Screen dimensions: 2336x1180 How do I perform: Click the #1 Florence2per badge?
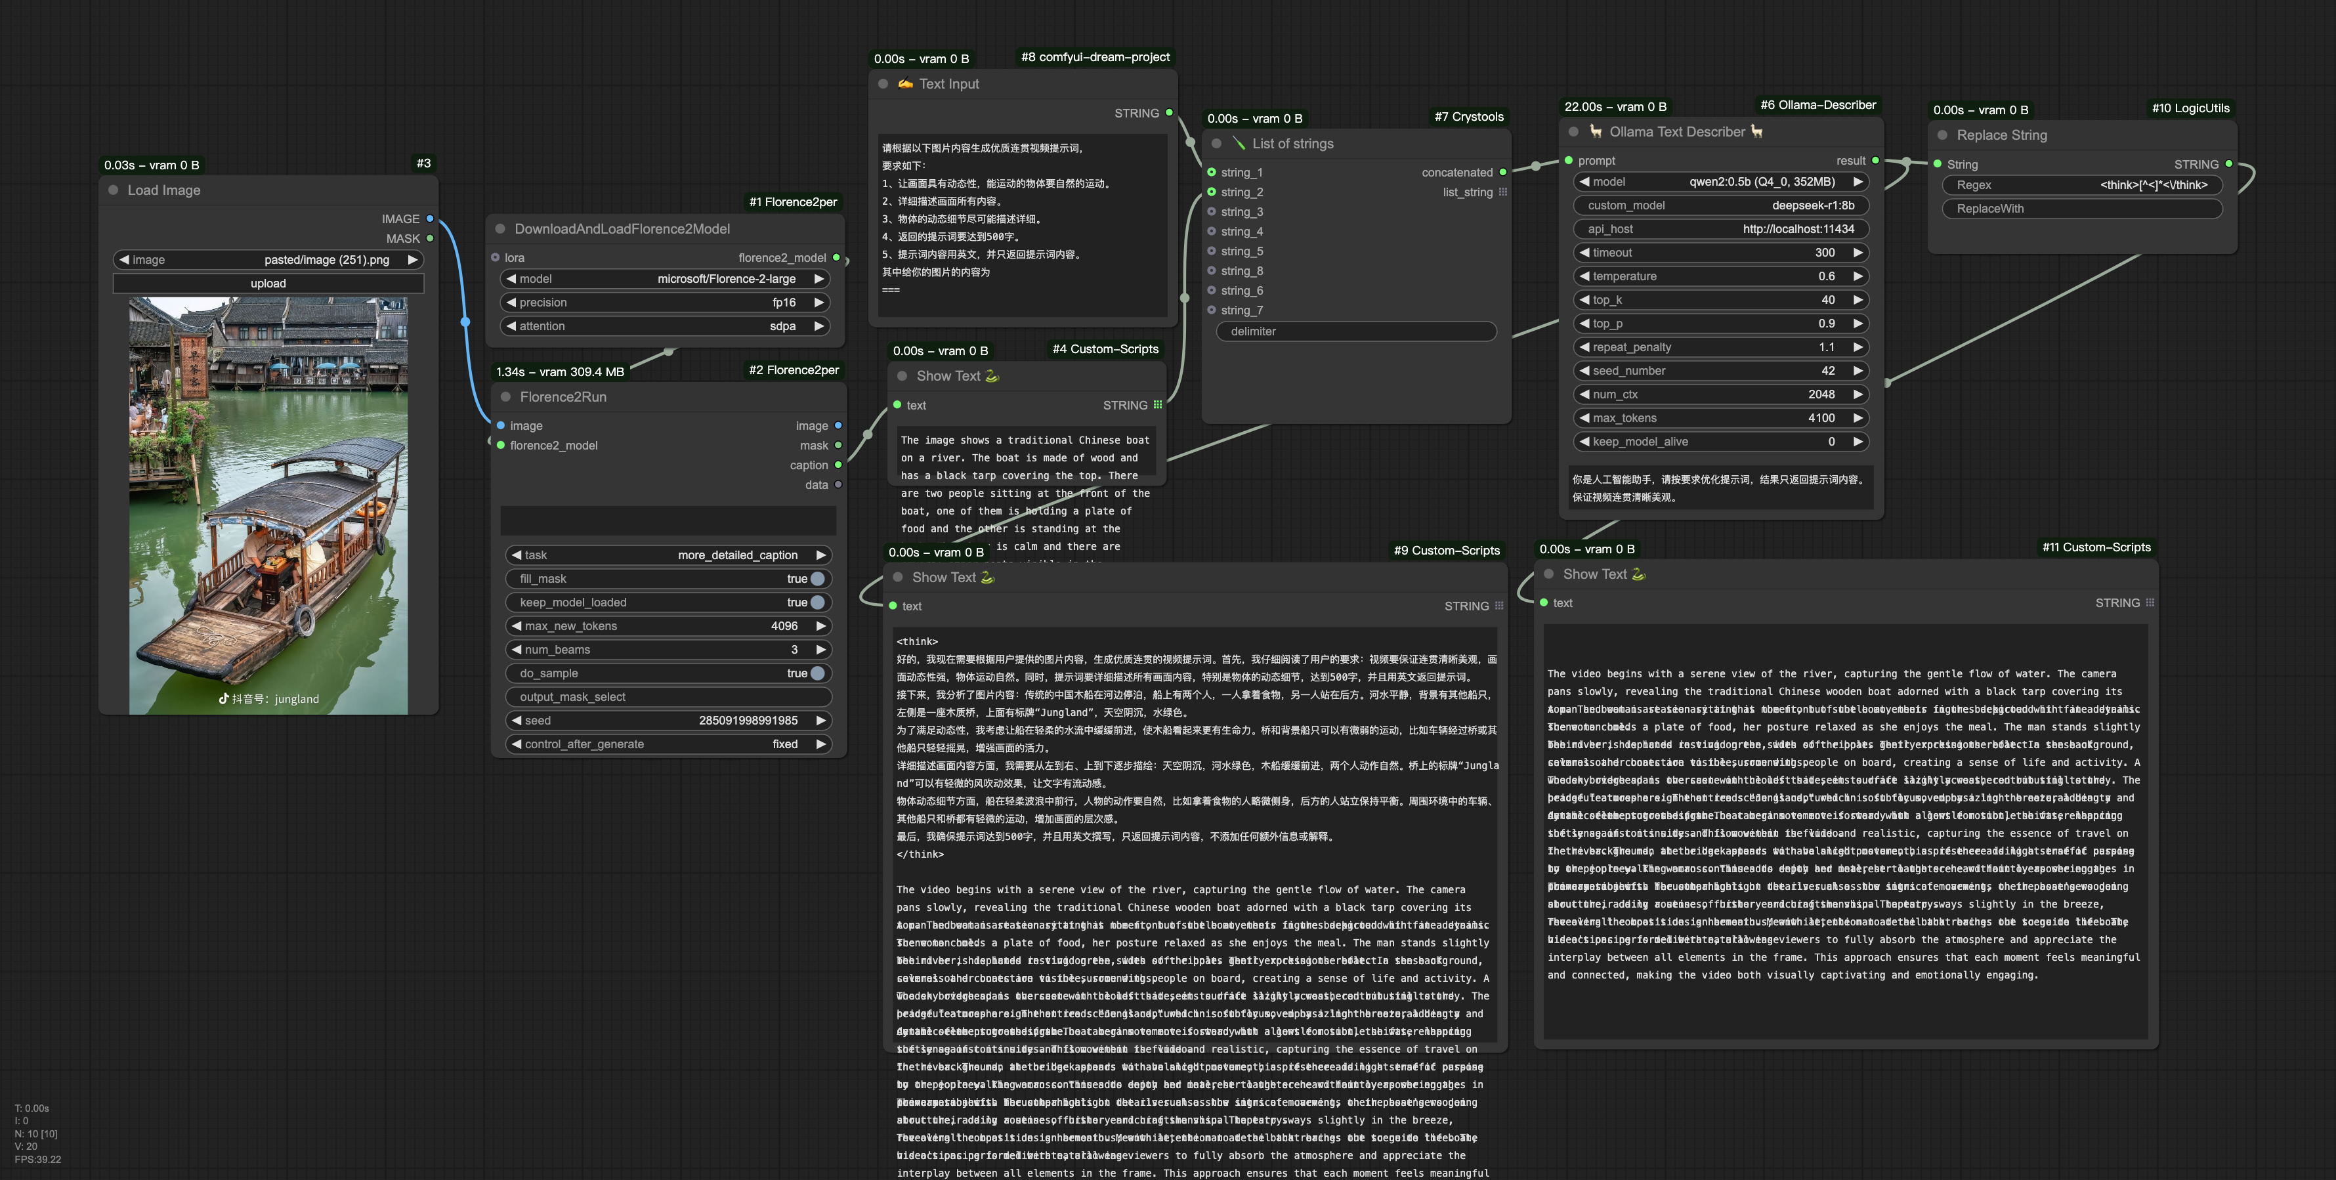(793, 201)
